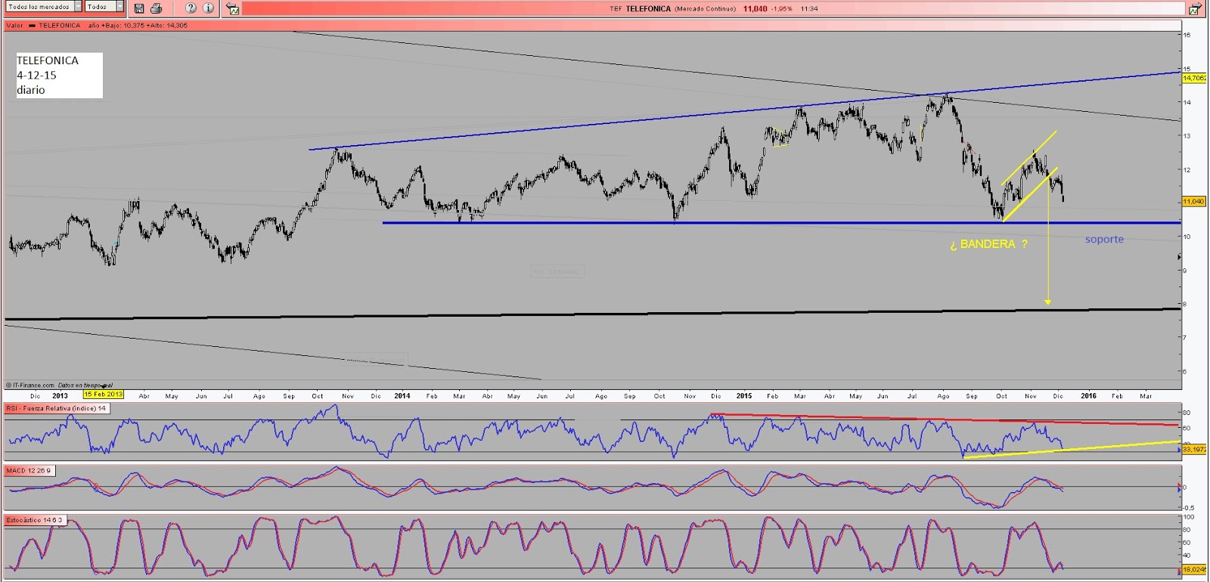Click the '-1,95%' change value in title bar
Image resolution: width=1210 pixels, height=582 pixels.
click(x=782, y=9)
